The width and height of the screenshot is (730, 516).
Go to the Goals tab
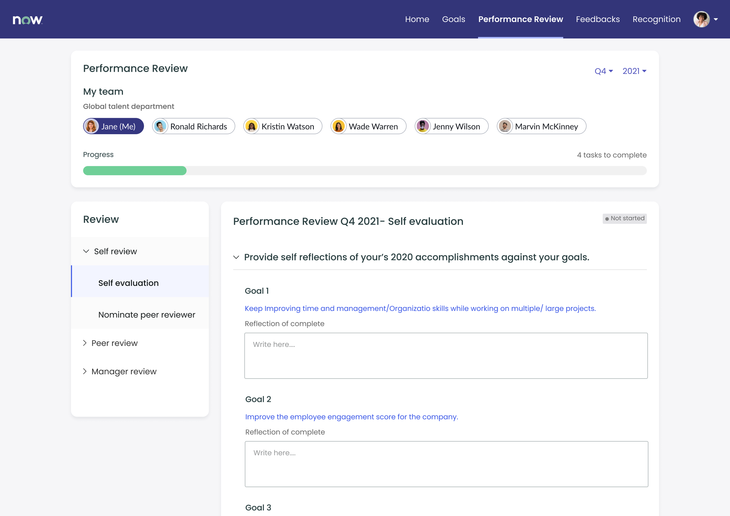(453, 19)
